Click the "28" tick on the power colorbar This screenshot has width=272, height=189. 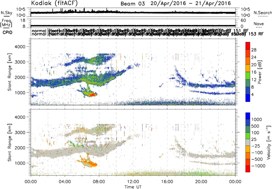[254, 50]
